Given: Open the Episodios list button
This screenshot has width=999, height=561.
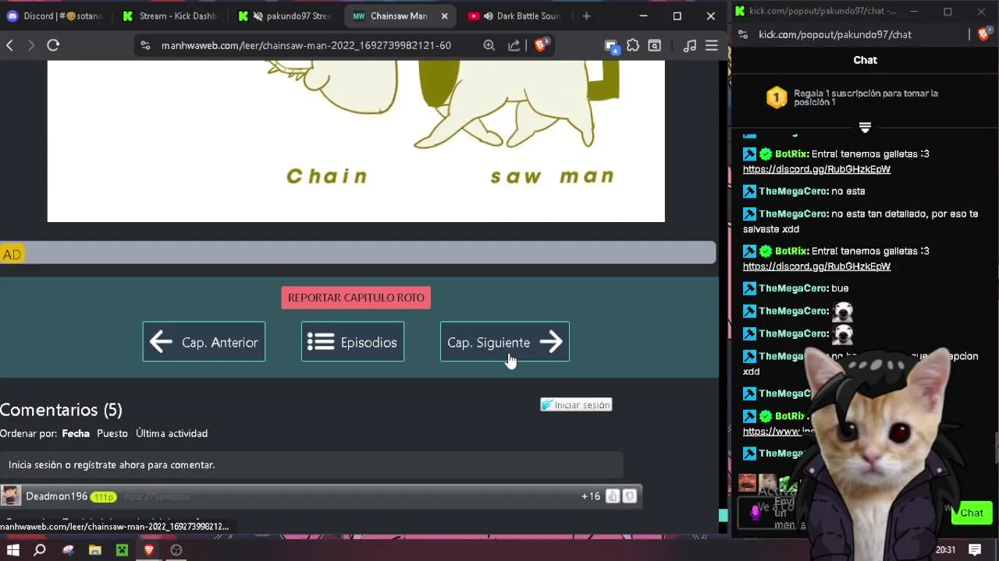Looking at the screenshot, I should pos(353,342).
